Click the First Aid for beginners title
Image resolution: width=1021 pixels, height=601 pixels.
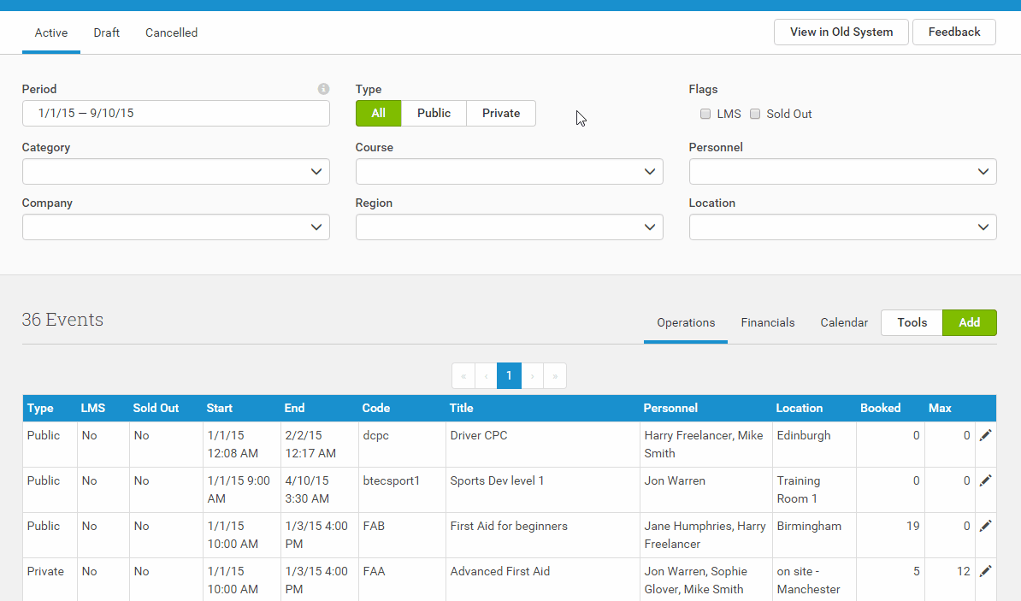(x=509, y=526)
